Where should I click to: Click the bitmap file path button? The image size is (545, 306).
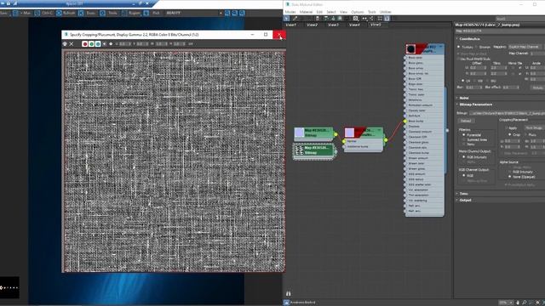pos(507,113)
